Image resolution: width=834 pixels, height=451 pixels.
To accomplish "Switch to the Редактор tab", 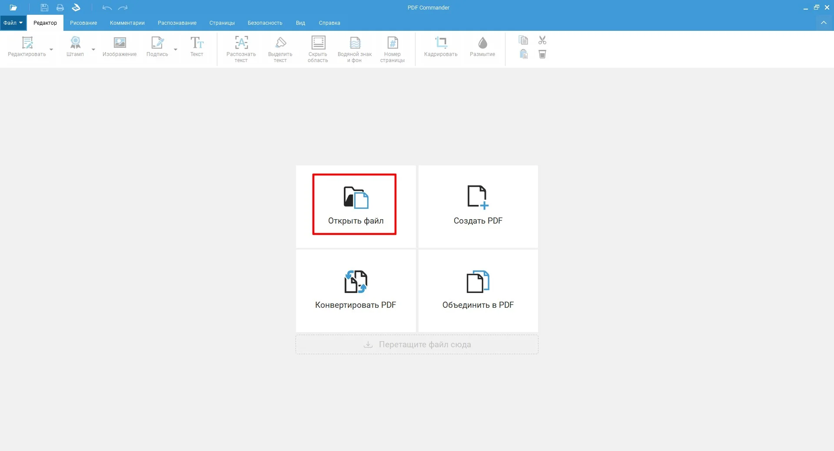I will (x=45, y=23).
